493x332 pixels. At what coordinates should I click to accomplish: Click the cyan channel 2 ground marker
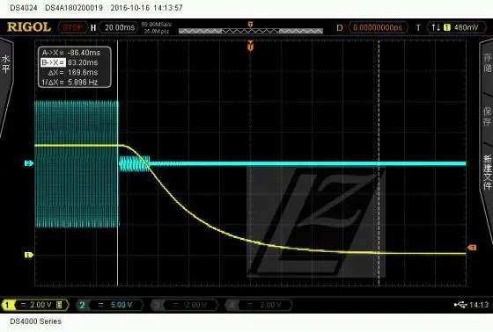[28, 163]
